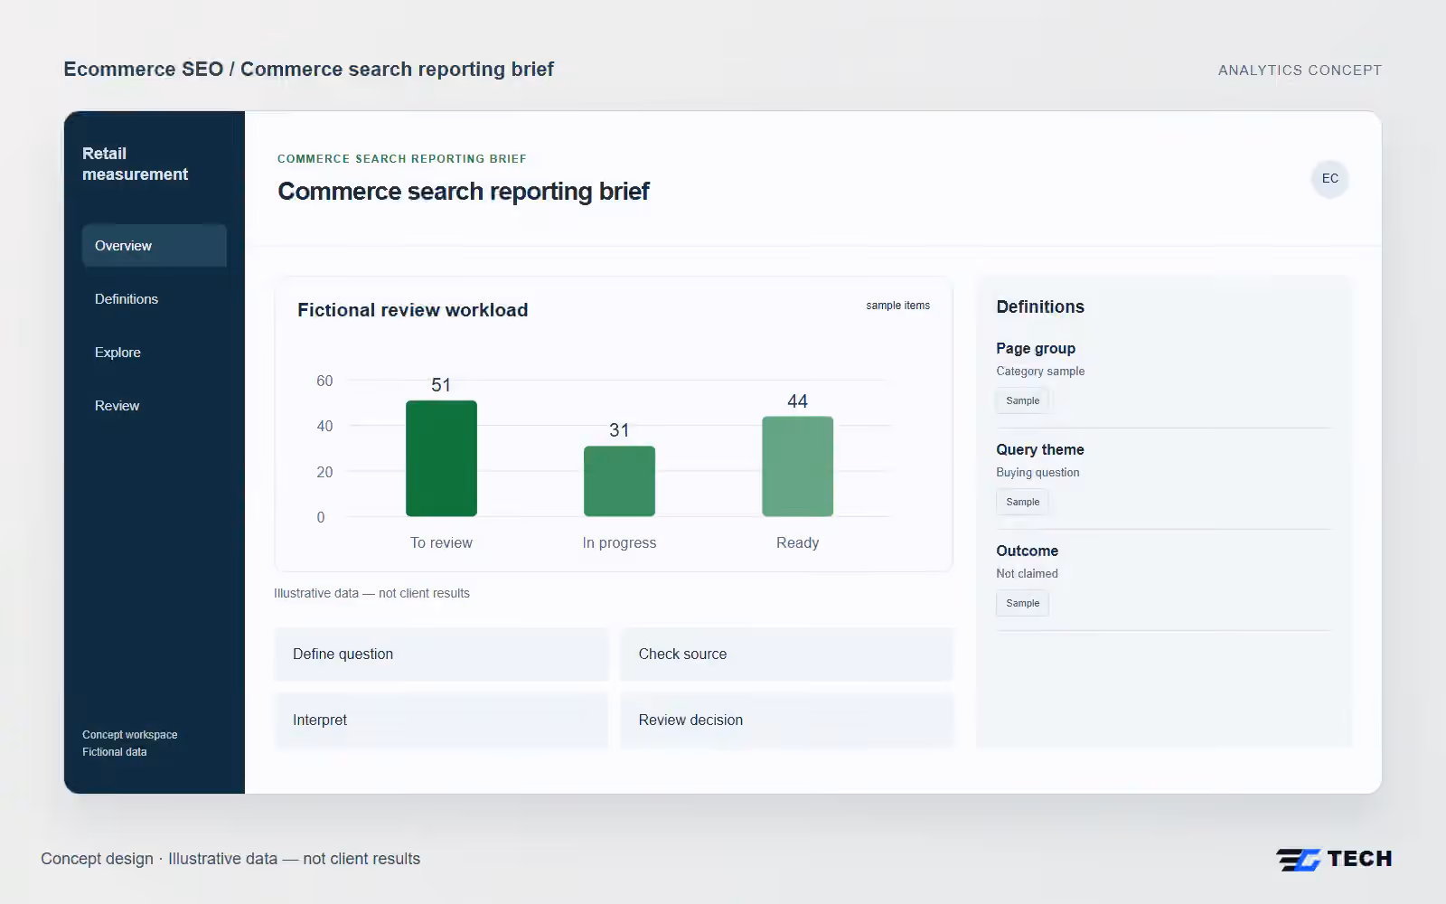Click the 'Concept workspace' footer text

coord(130,735)
